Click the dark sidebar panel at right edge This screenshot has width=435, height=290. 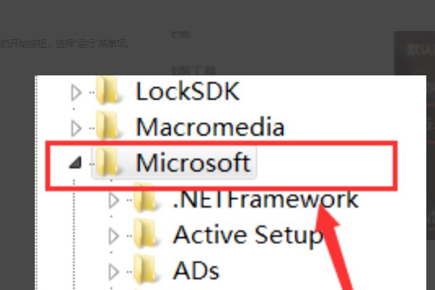tap(415, 136)
